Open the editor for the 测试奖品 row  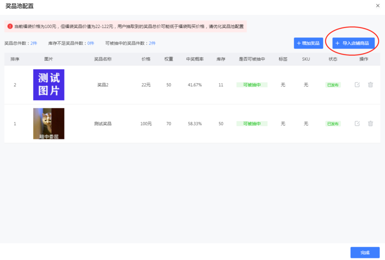pyautogui.click(x=357, y=124)
